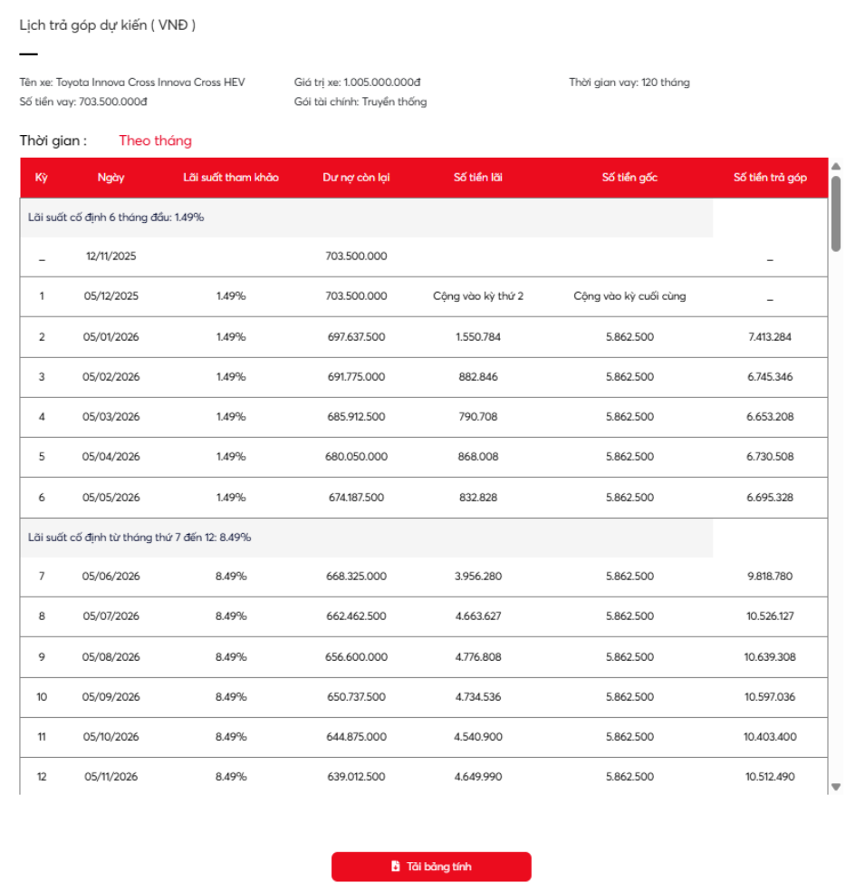Open the 'Theo tháng' period selector

point(152,140)
